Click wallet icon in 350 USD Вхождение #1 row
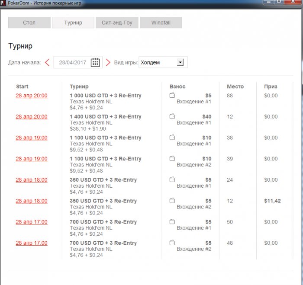 click(172, 179)
